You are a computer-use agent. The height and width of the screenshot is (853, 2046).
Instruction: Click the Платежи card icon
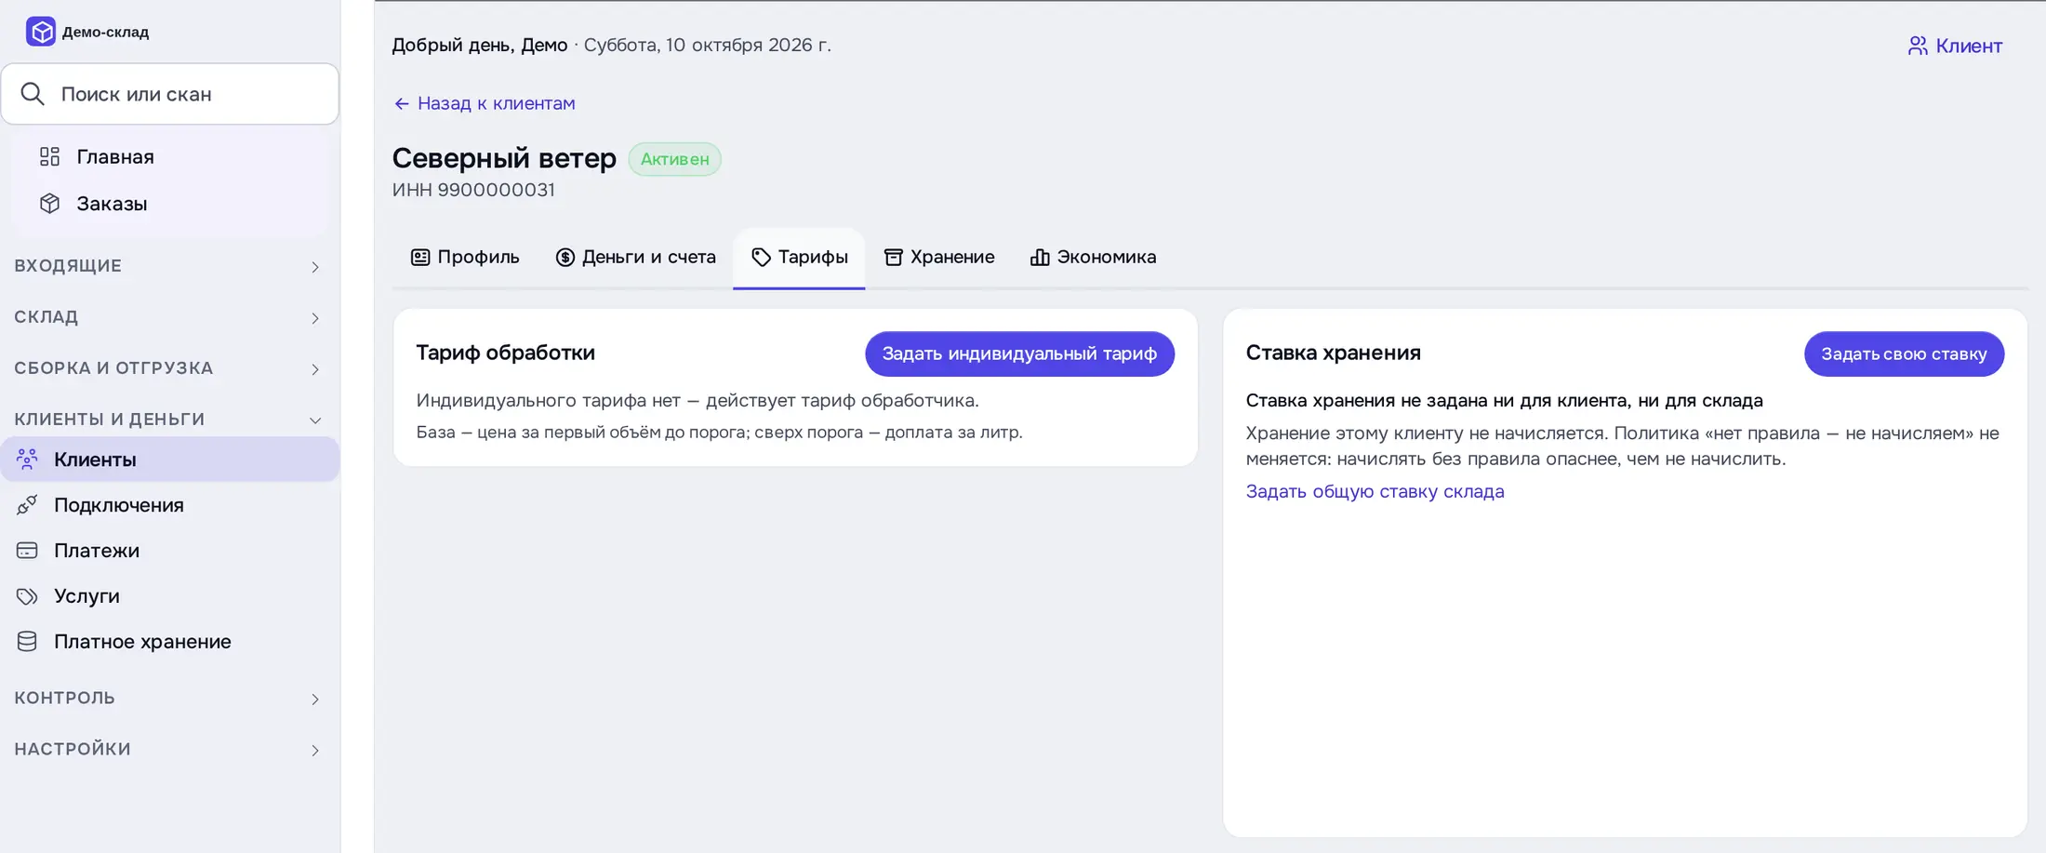pos(27,550)
